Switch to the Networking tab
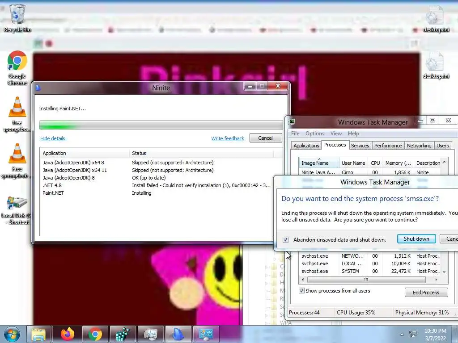 pyautogui.click(x=419, y=146)
